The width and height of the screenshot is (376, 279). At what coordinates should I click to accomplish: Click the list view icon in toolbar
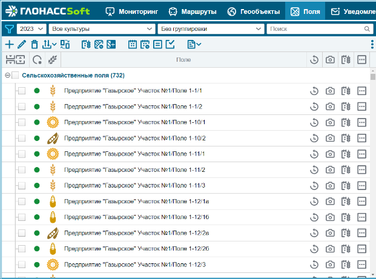click(x=157, y=45)
